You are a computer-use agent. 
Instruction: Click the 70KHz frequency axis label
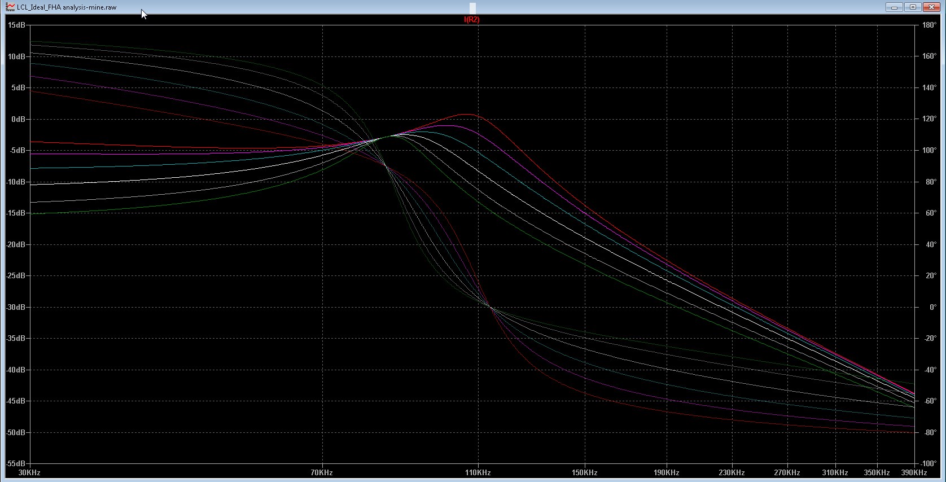coord(322,473)
